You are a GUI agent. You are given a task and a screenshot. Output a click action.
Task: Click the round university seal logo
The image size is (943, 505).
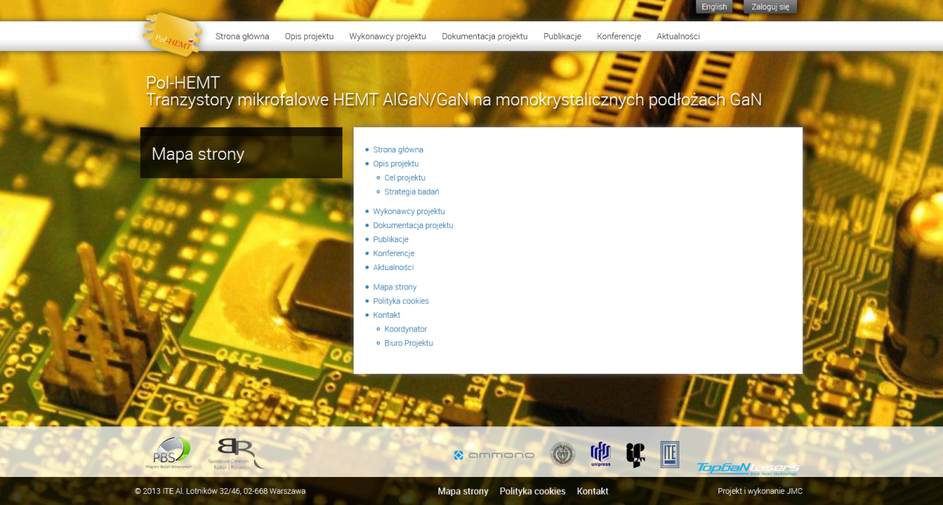tap(563, 454)
